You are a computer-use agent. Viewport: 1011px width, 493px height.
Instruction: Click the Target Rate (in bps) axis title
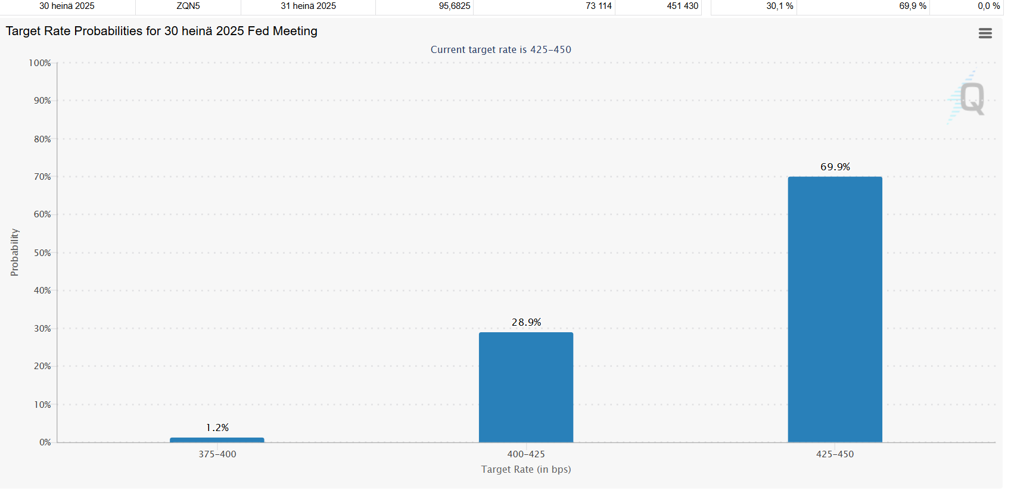525,469
